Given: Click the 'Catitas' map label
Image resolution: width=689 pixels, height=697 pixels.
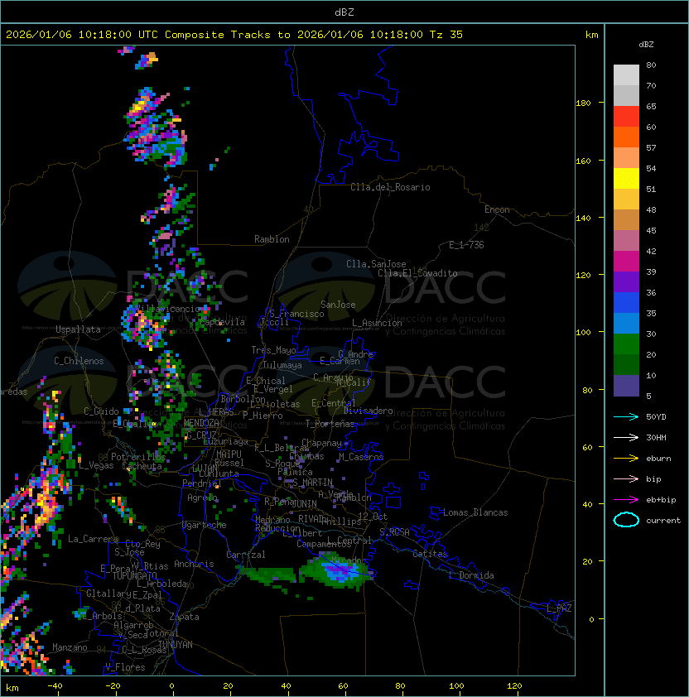Looking at the screenshot, I should coord(430,554).
